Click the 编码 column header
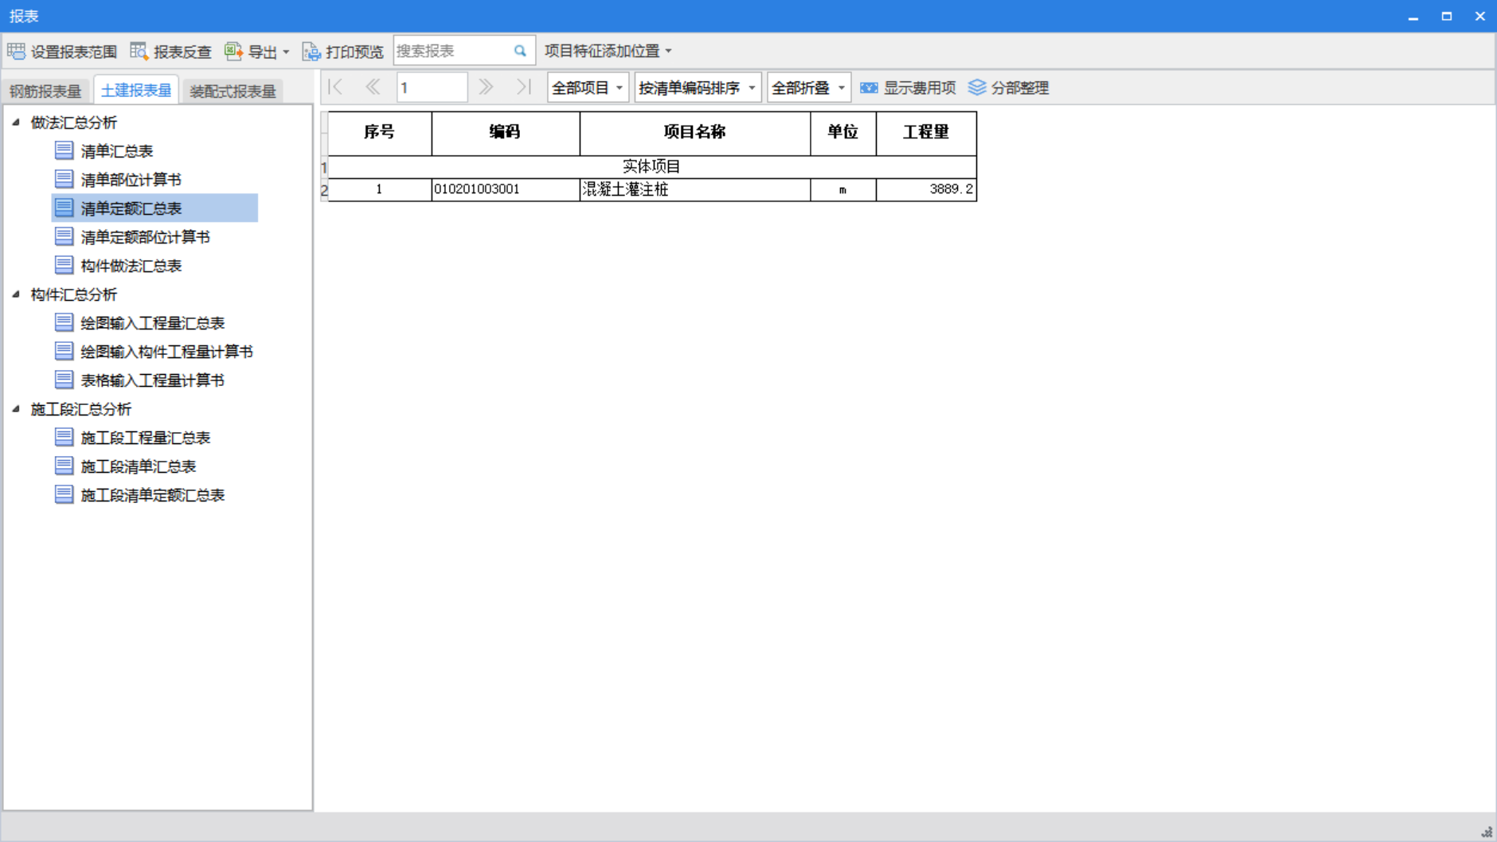1497x842 pixels. tap(506, 132)
